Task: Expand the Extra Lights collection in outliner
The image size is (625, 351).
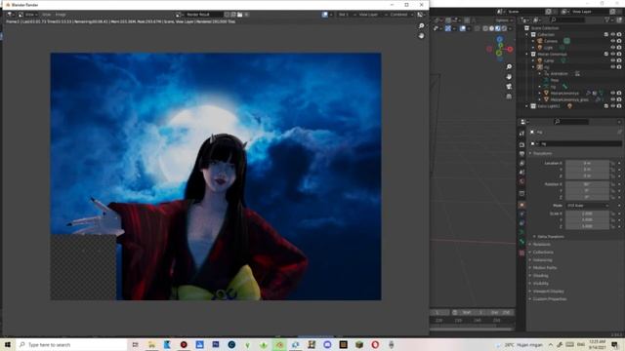Action: (x=527, y=106)
